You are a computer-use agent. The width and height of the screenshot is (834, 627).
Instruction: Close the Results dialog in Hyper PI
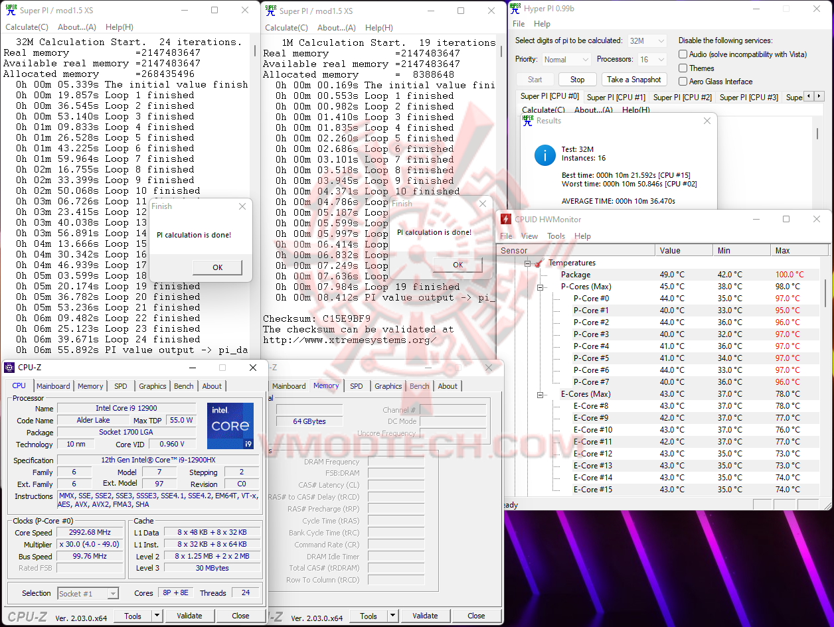(x=707, y=121)
